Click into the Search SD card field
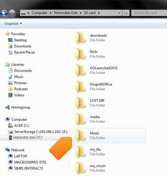The height and width of the screenshot is (176, 167). pyautogui.click(x=149, y=13)
